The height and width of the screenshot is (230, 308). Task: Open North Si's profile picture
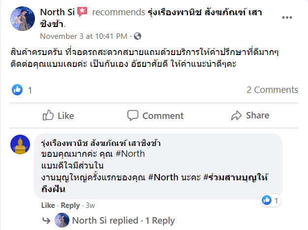pos(22,19)
